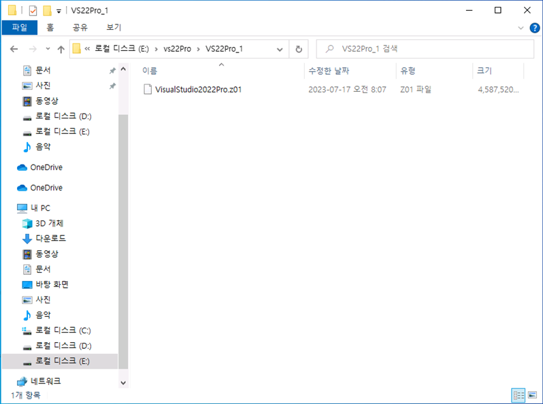Open 음악 in quick access
Screen dimensions: 543x404
click(x=43, y=146)
